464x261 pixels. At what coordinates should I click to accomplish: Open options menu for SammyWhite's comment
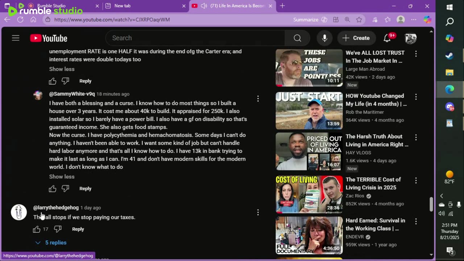click(258, 99)
